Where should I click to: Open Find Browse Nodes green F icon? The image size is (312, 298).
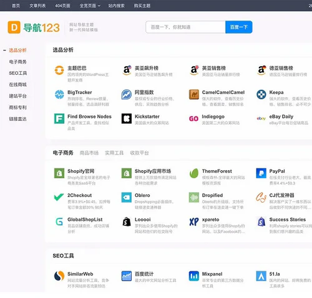tap(59, 118)
